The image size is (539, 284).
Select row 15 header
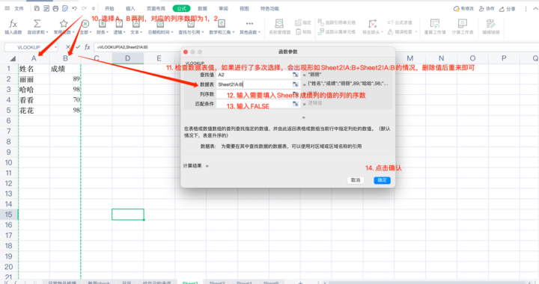click(8, 214)
